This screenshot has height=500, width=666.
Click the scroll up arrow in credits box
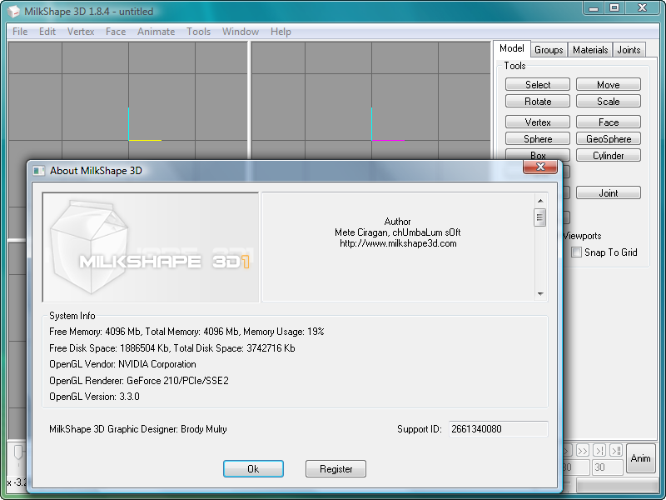[540, 200]
